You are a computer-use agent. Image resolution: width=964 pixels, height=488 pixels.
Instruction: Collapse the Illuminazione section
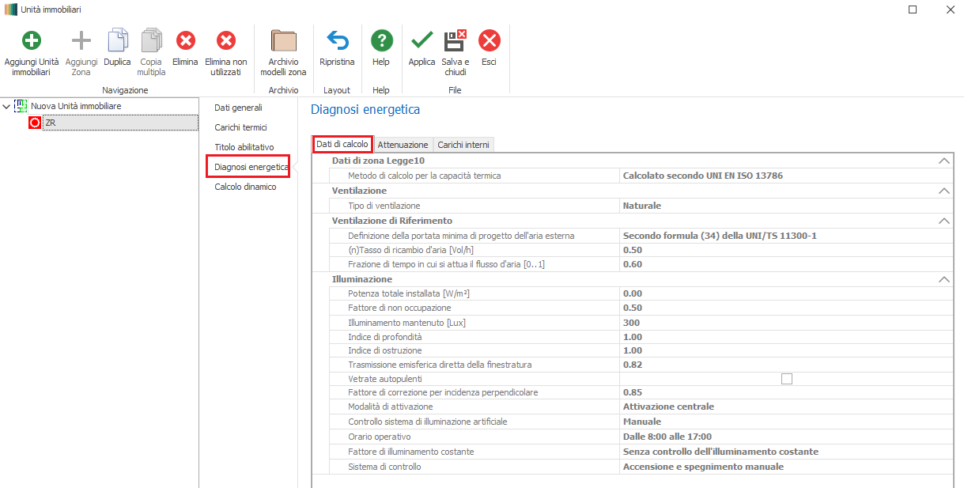[943, 279]
